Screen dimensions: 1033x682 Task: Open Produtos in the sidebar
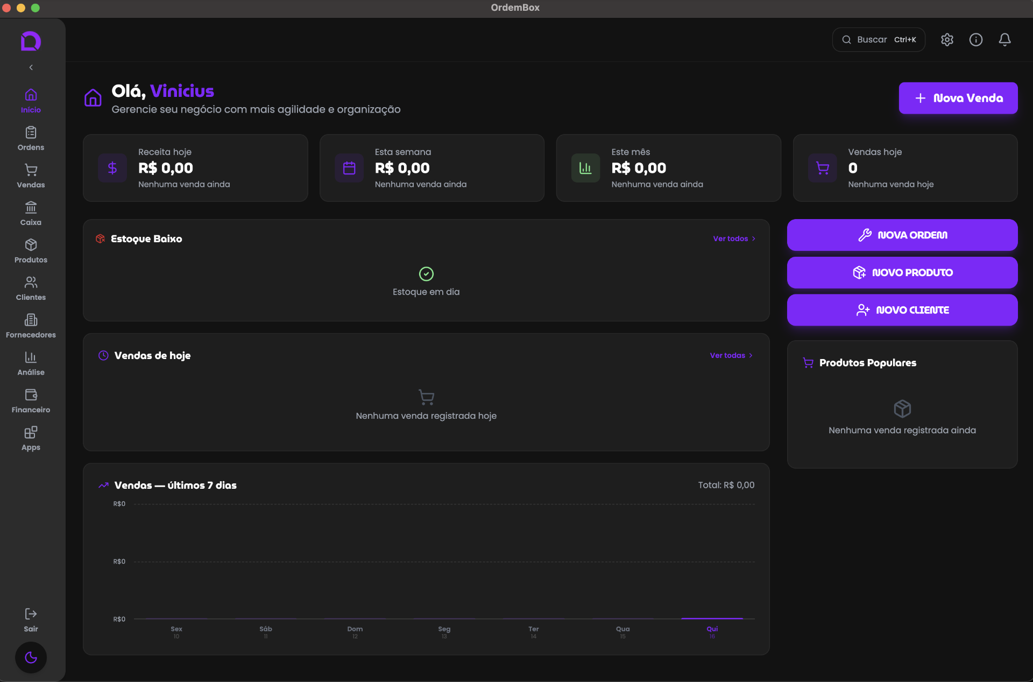(31, 251)
